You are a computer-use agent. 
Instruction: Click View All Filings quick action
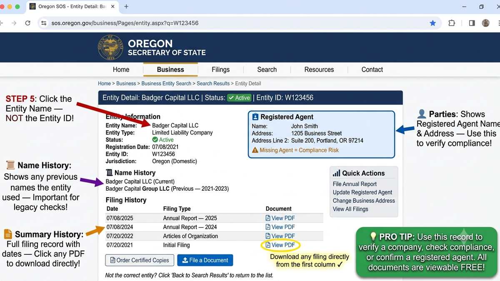[x=350, y=209]
